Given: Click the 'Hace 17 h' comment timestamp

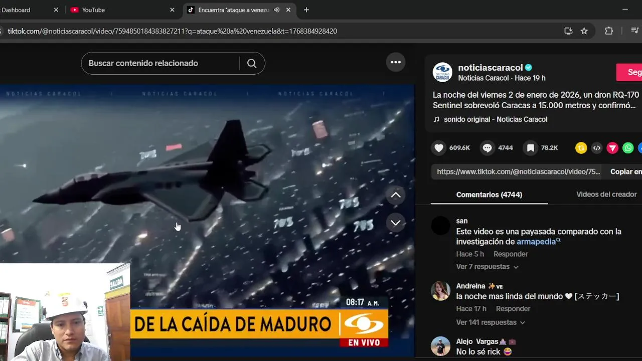Looking at the screenshot, I should coord(471,309).
